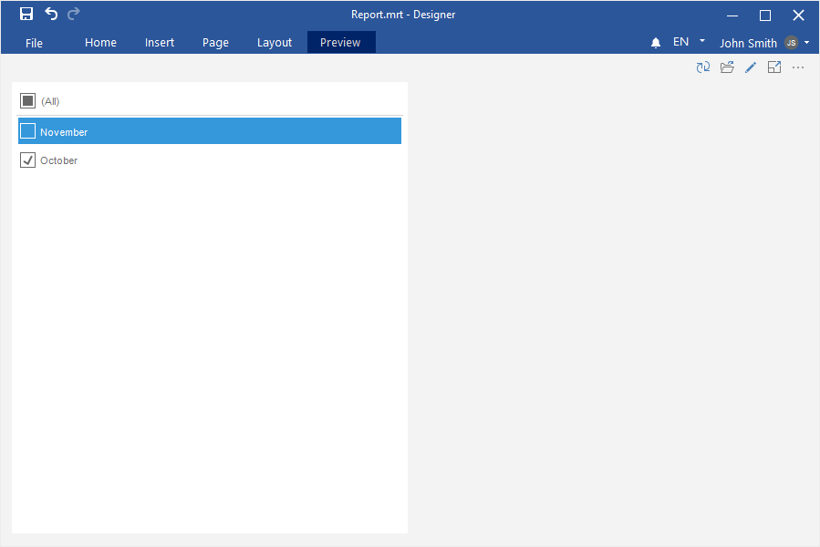This screenshot has height=547, width=820.
Task: Open the account dropdown arrow beside JS avatar
Action: tap(807, 42)
